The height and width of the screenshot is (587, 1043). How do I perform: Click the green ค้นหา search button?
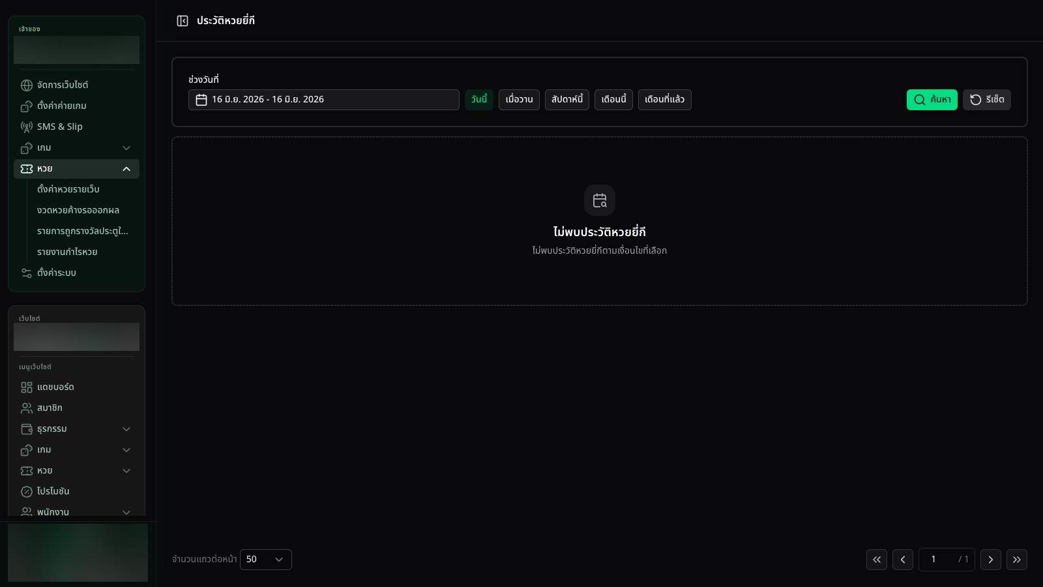932,100
